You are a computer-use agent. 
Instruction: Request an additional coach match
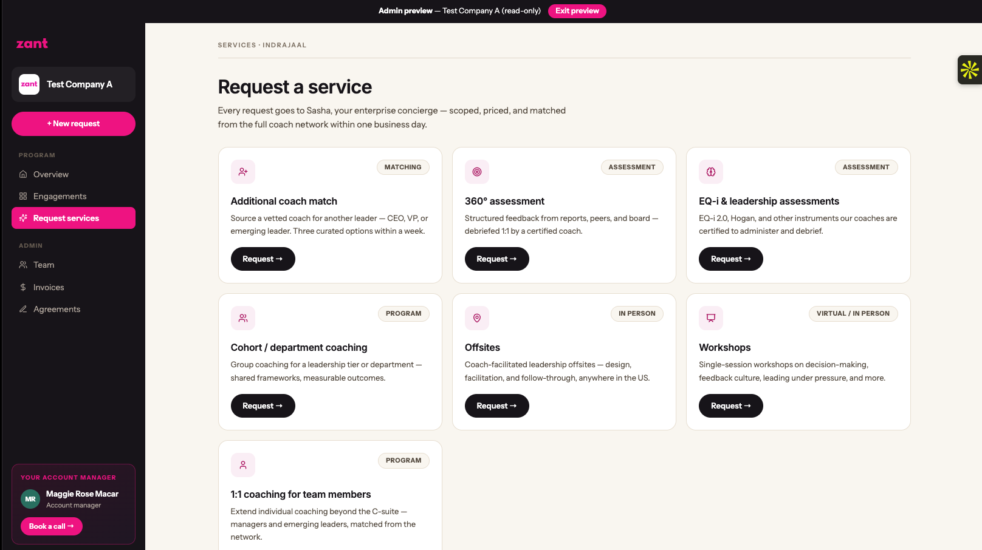(263, 259)
